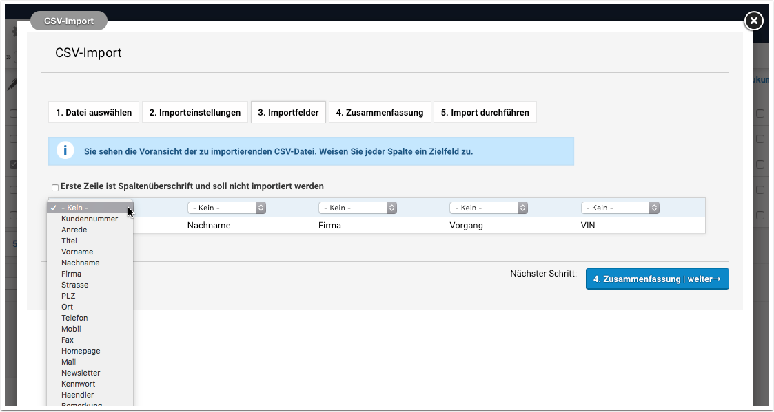Pick 'Vorname' from the field list
774x412 pixels.
click(77, 252)
